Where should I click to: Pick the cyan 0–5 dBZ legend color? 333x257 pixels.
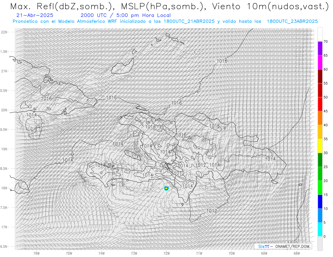320,229
